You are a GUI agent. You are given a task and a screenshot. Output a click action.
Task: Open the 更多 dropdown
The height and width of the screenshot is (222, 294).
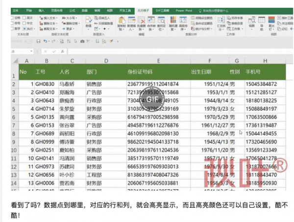[x=68, y=29]
